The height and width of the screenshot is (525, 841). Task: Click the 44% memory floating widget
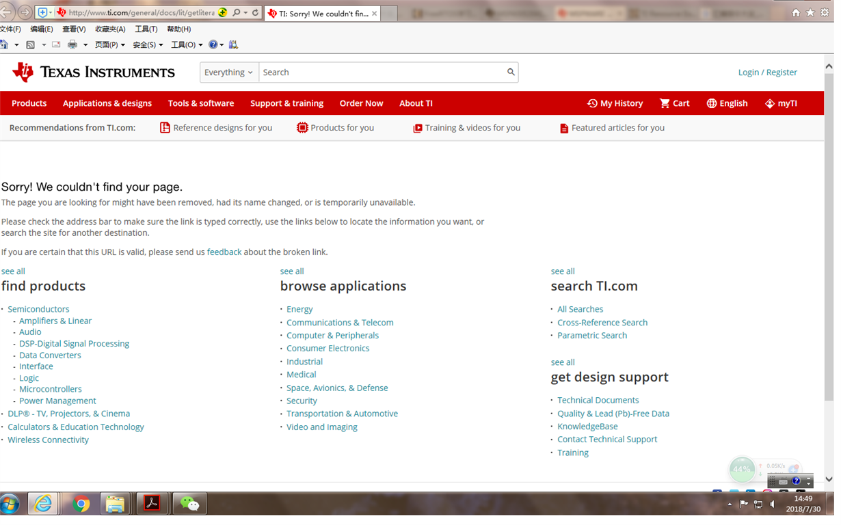pos(741,469)
